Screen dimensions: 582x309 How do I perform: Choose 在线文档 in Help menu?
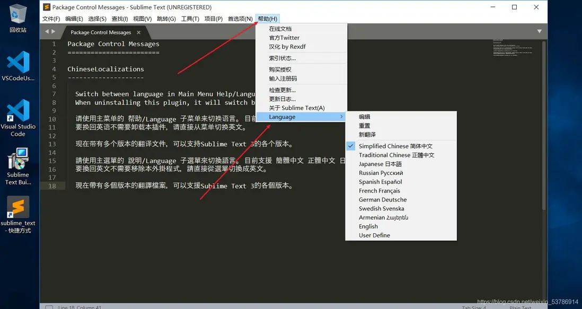click(302, 29)
